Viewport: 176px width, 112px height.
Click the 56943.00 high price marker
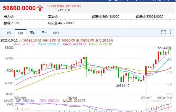click(x=164, y=48)
